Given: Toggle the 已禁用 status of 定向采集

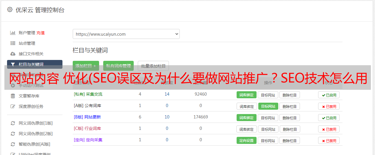Looking at the screenshot, I should point(329,140).
